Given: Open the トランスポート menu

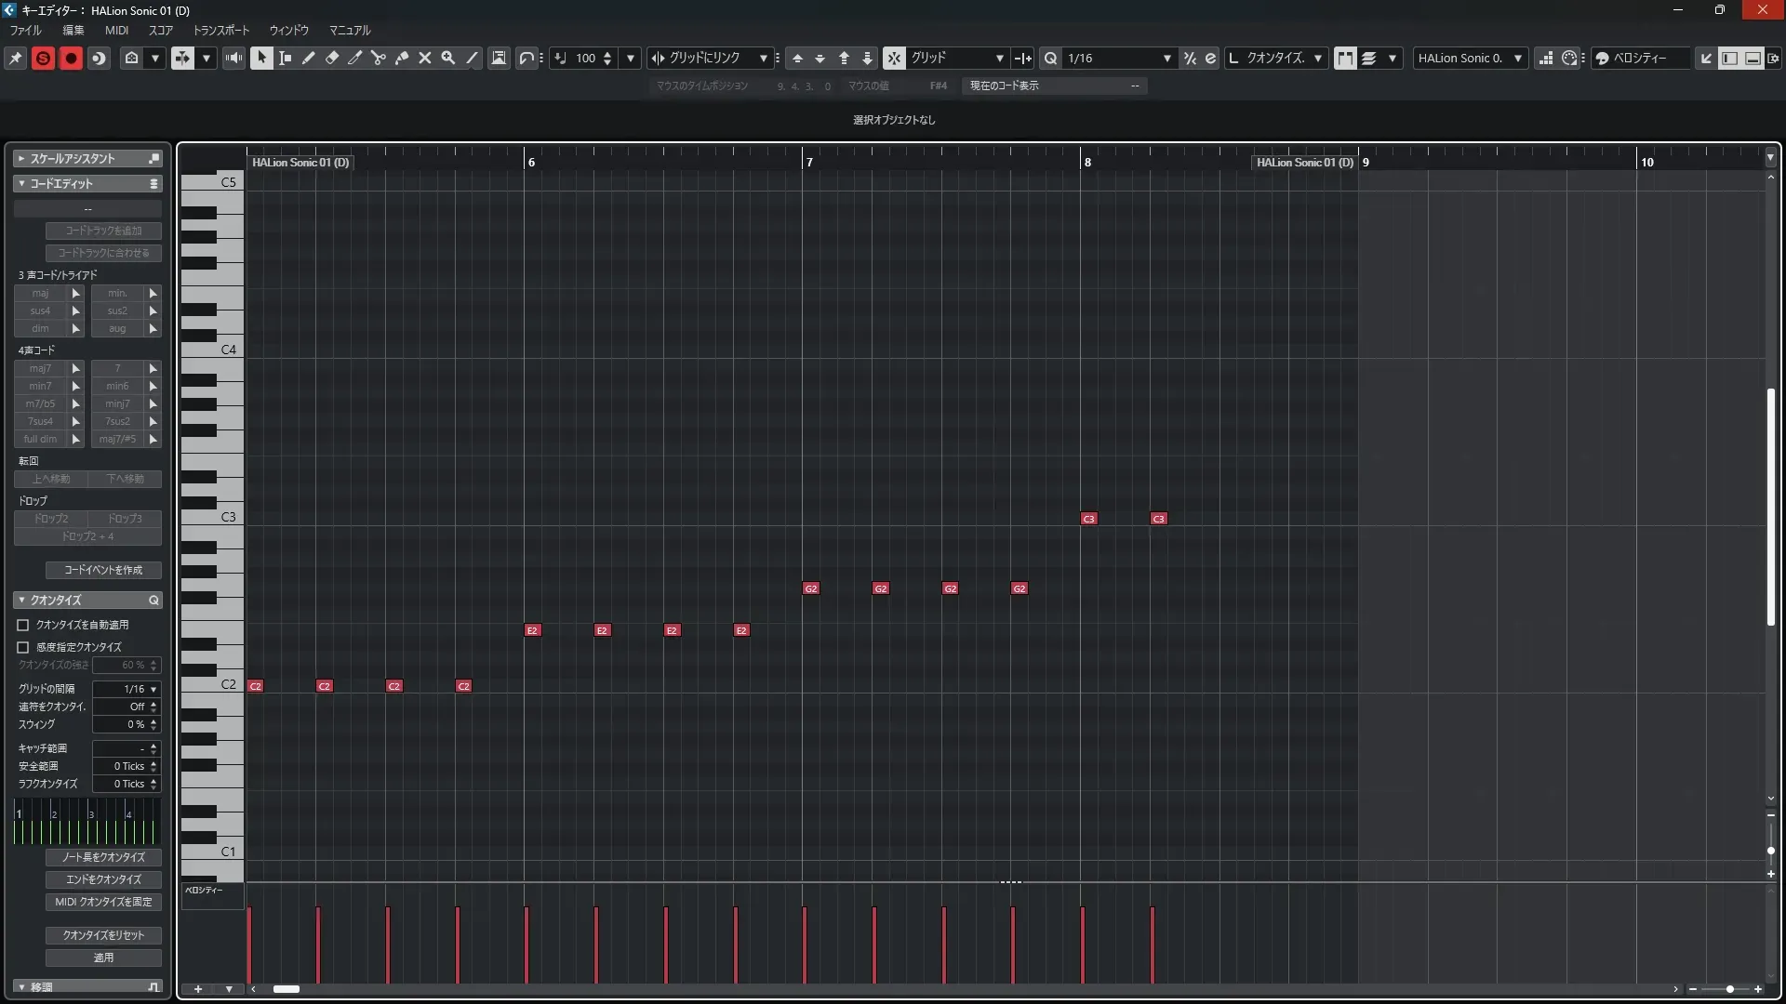Looking at the screenshot, I should click(221, 30).
